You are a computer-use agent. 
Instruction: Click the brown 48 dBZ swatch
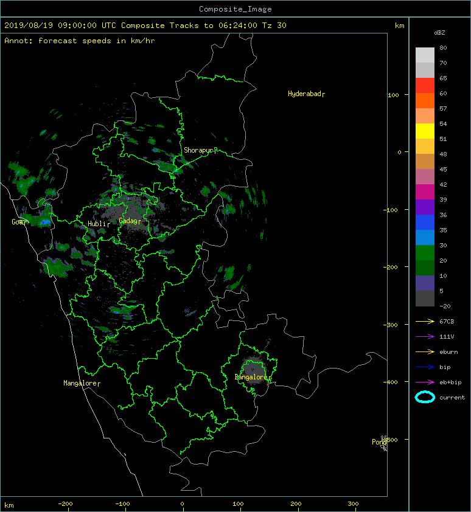pos(425,161)
